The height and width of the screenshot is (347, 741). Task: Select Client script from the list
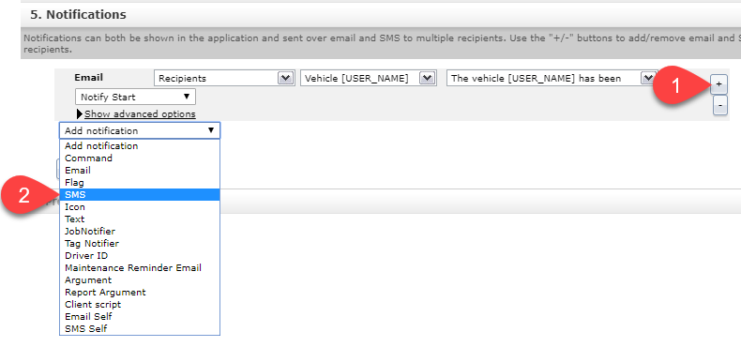point(140,305)
